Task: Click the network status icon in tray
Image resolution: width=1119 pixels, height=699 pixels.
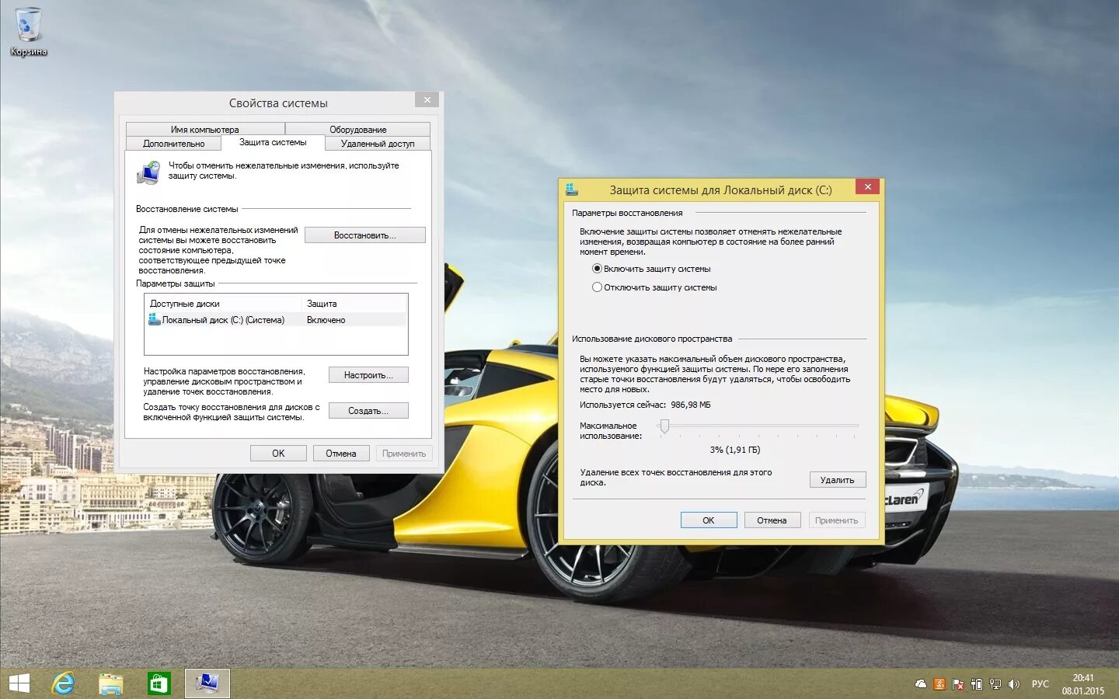Action: [995, 683]
